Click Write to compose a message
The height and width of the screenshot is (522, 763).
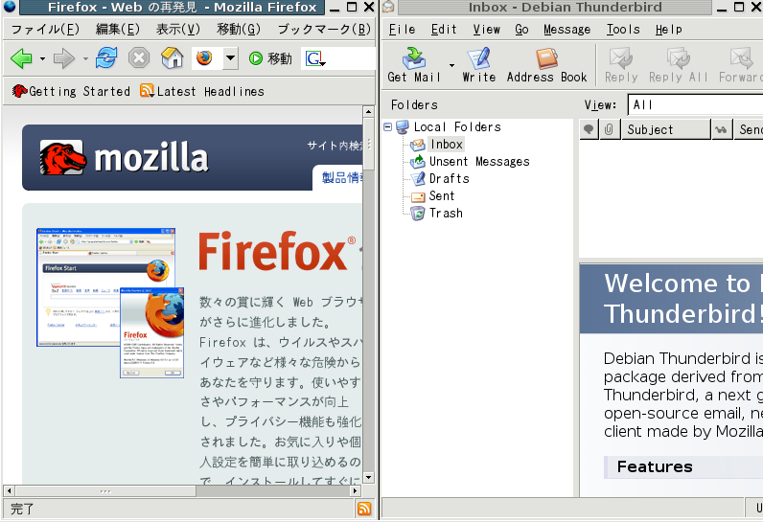(x=479, y=64)
